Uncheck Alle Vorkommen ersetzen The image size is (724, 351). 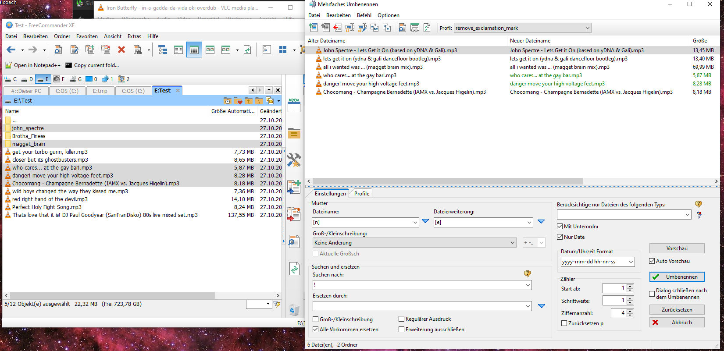[316, 330]
